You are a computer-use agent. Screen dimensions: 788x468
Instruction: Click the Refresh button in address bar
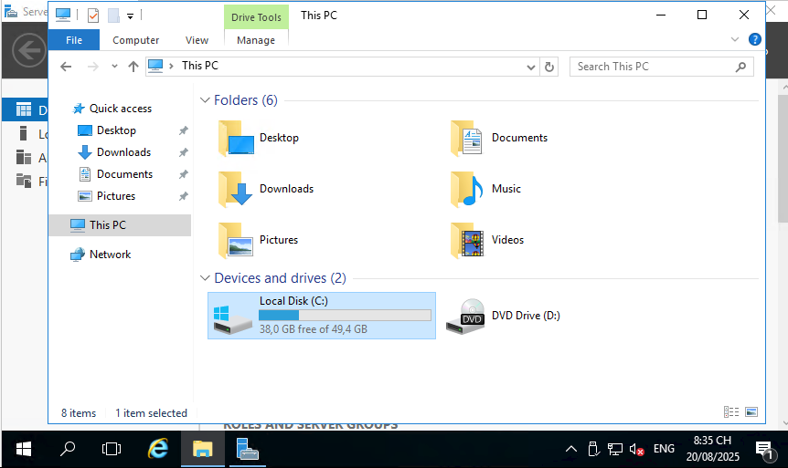click(549, 67)
